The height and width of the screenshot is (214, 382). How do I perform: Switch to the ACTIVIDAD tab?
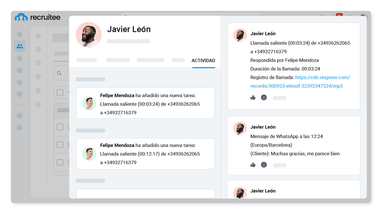coord(203,61)
